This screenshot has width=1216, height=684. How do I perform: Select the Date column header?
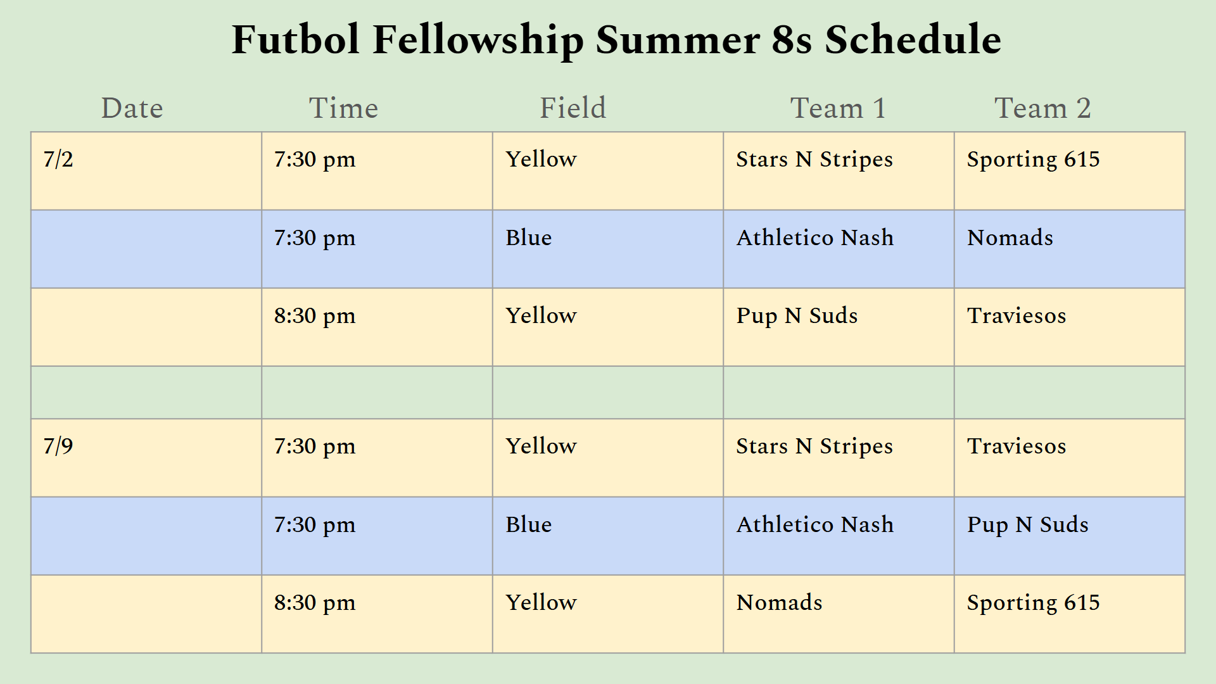coord(132,108)
